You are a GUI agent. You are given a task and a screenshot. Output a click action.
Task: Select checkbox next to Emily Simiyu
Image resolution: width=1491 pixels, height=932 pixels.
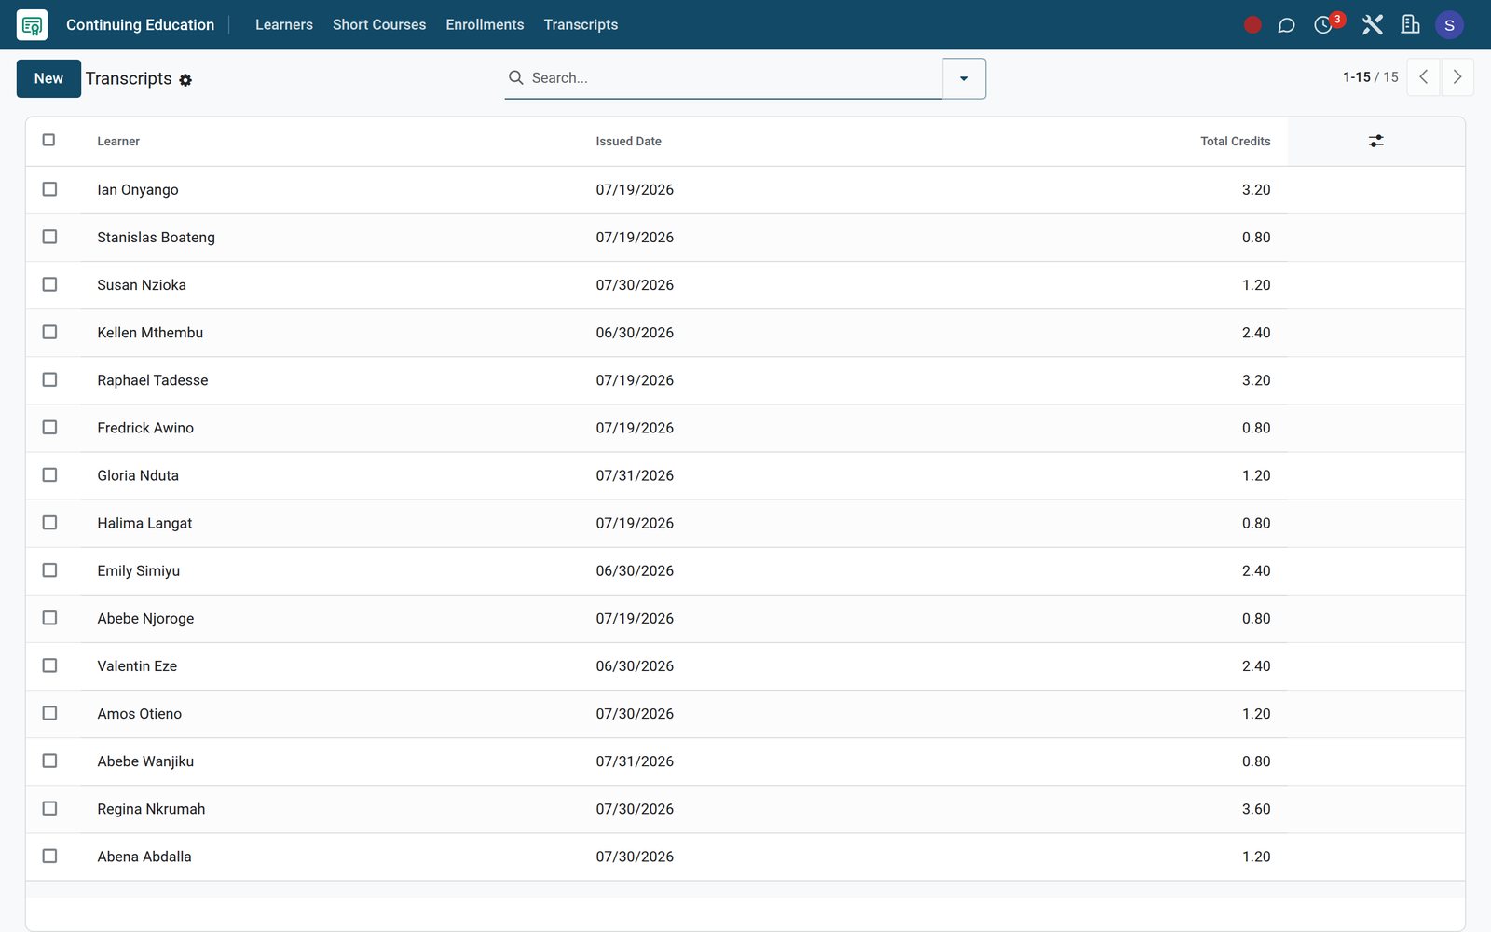[49, 570]
